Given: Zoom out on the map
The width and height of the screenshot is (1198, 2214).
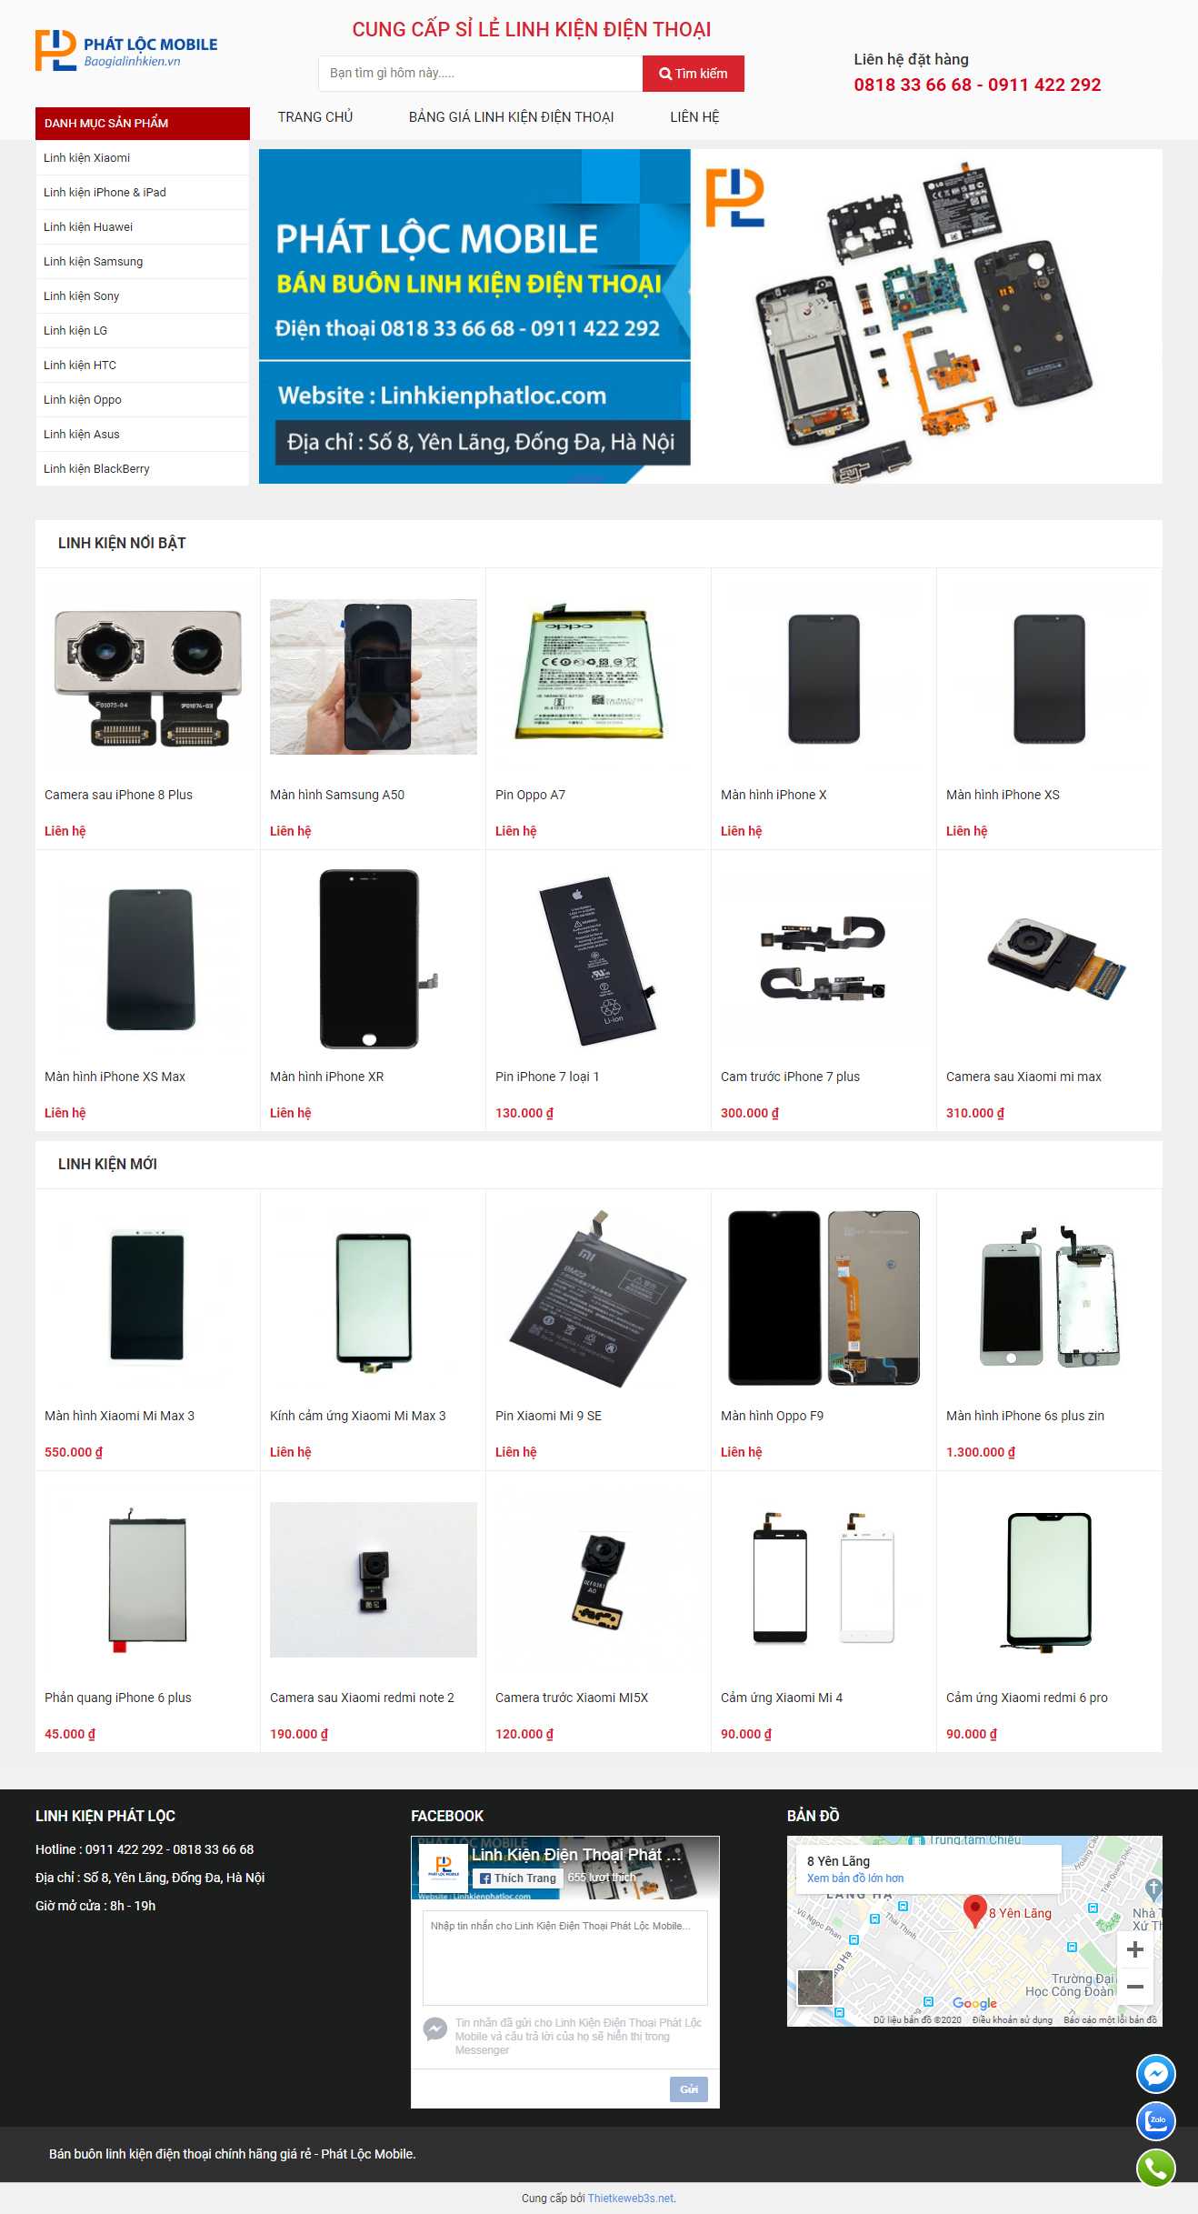Looking at the screenshot, I should click(x=1134, y=1987).
